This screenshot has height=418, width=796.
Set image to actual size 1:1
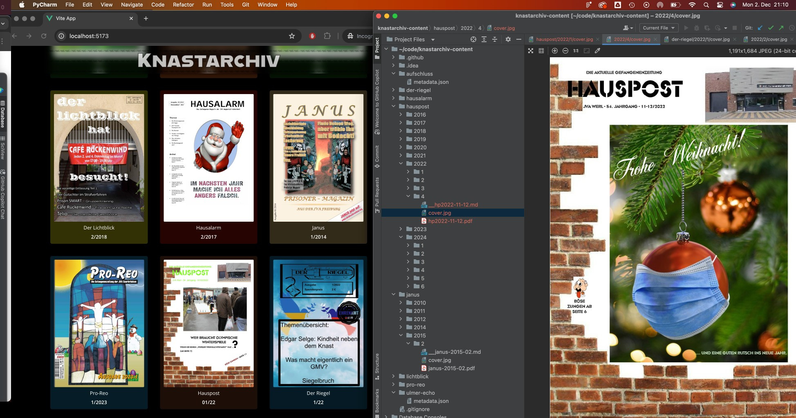click(576, 51)
